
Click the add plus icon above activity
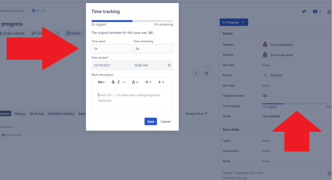coord(196,73)
